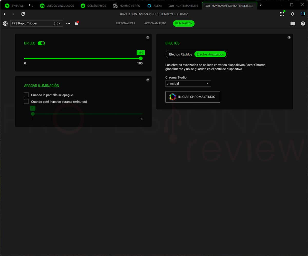308x256 pixels.
Task: Click the profile layers icon
Action: (x=5, y=23)
